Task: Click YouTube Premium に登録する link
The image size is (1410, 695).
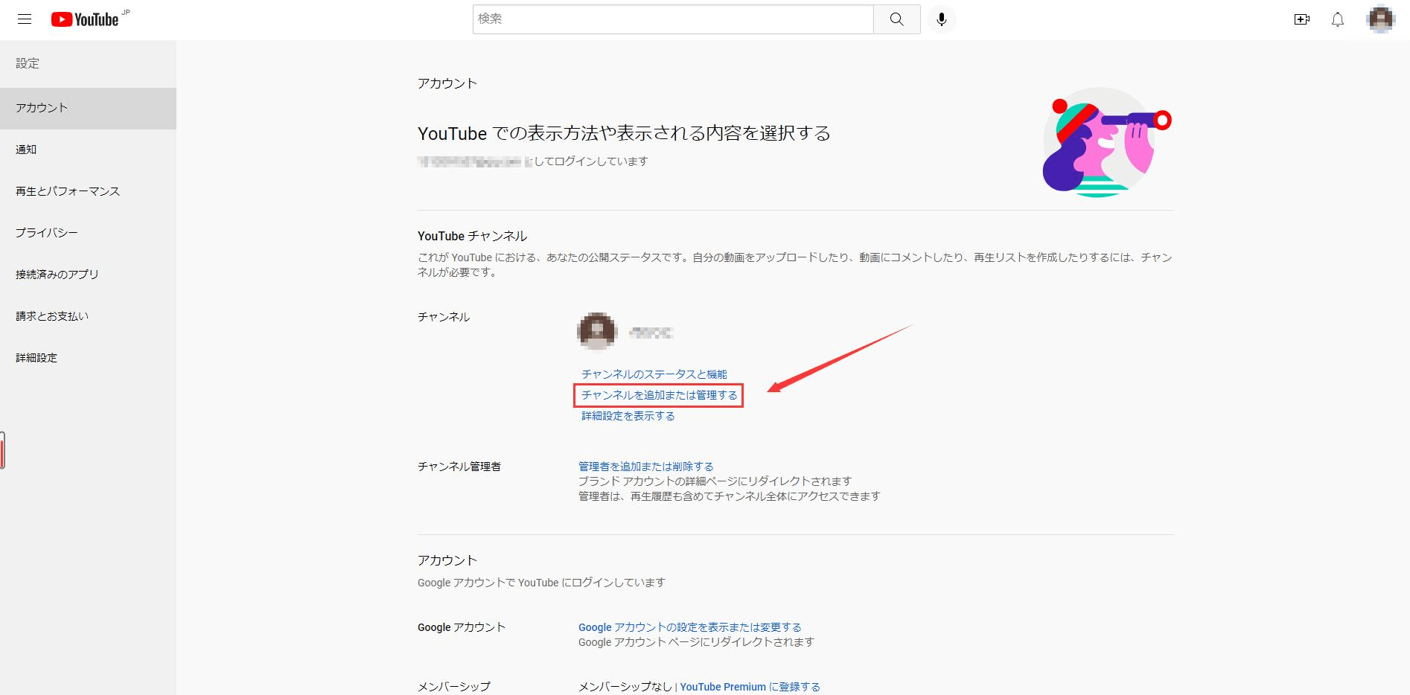Action: [x=749, y=686]
